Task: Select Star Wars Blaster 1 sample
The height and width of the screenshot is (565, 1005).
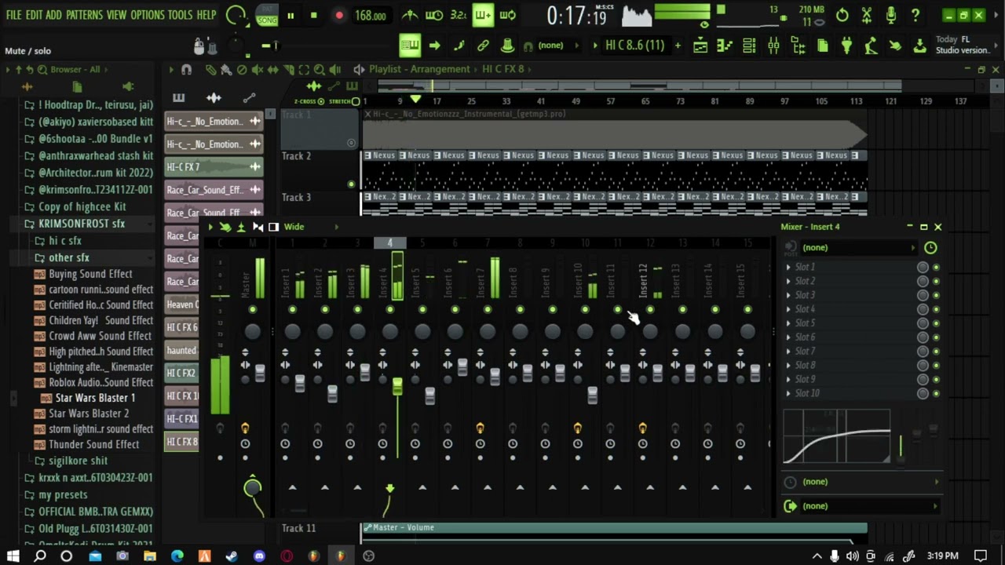Action: click(x=95, y=398)
